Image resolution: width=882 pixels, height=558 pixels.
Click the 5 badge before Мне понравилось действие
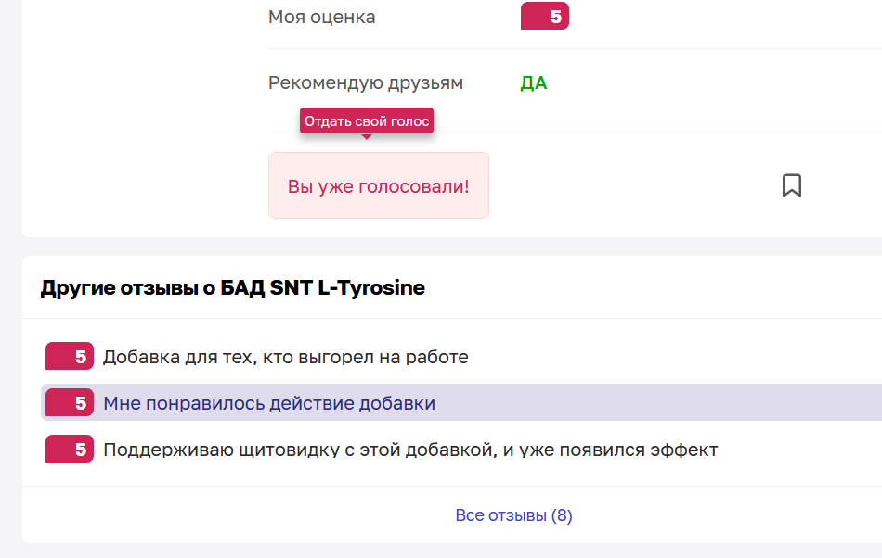[x=70, y=402]
